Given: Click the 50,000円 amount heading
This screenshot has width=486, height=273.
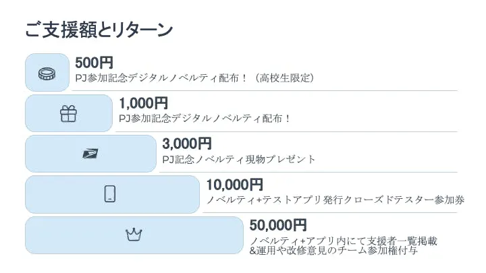Looking at the screenshot, I should coord(278,224).
